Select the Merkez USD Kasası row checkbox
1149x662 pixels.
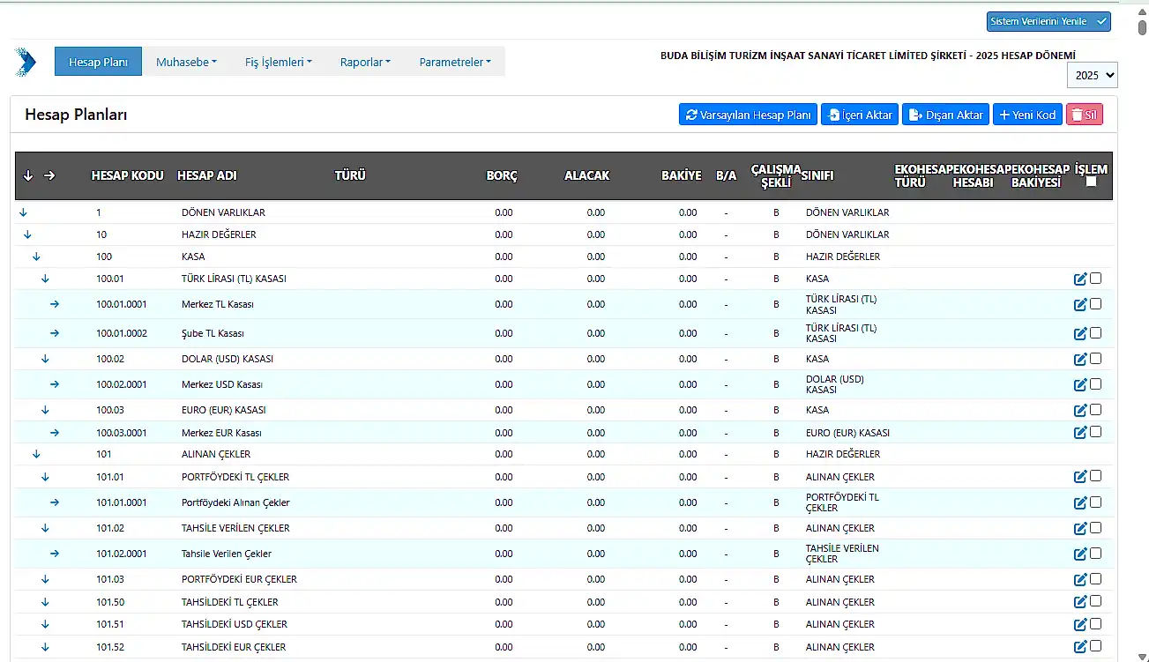pyautogui.click(x=1095, y=384)
